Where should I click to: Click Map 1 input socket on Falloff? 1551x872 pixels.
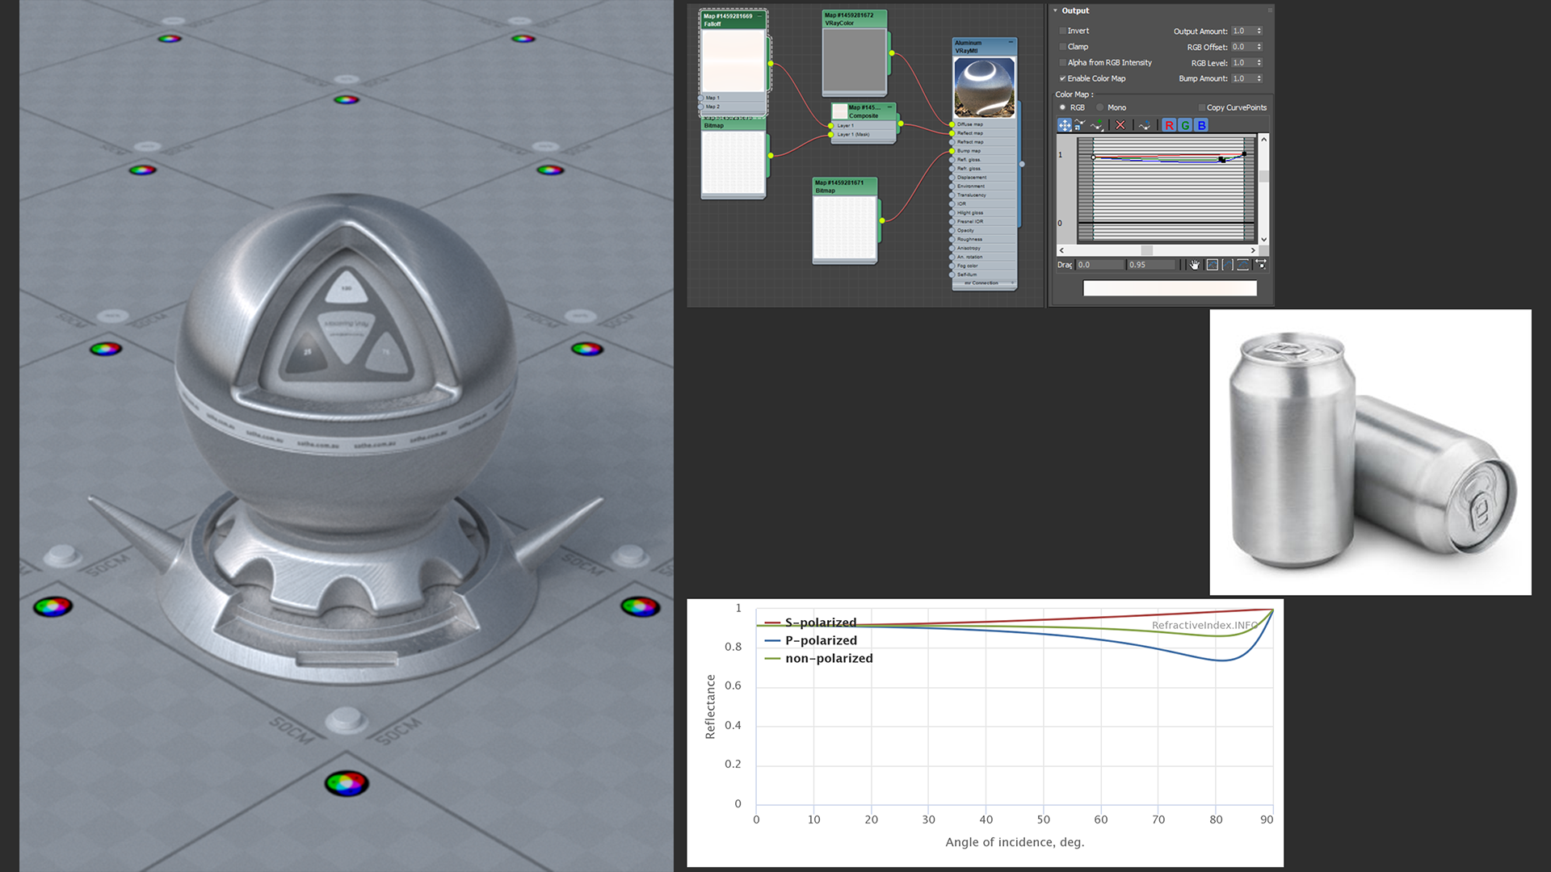[700, 98]
